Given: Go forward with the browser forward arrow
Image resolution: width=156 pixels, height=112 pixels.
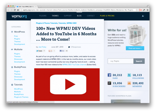Looking at the screenshot, I should point(12,10).
